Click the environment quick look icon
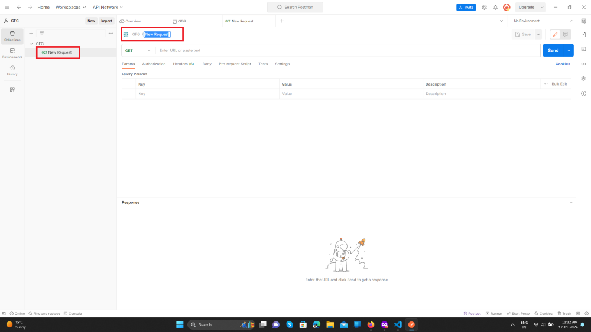Image resolution: width=591 pixels, height=332 pixels. click(583, 21)
